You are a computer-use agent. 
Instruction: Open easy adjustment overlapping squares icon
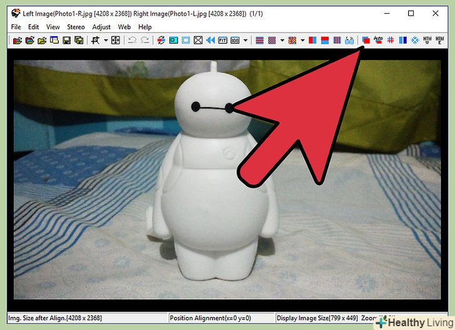click(366, 41)
